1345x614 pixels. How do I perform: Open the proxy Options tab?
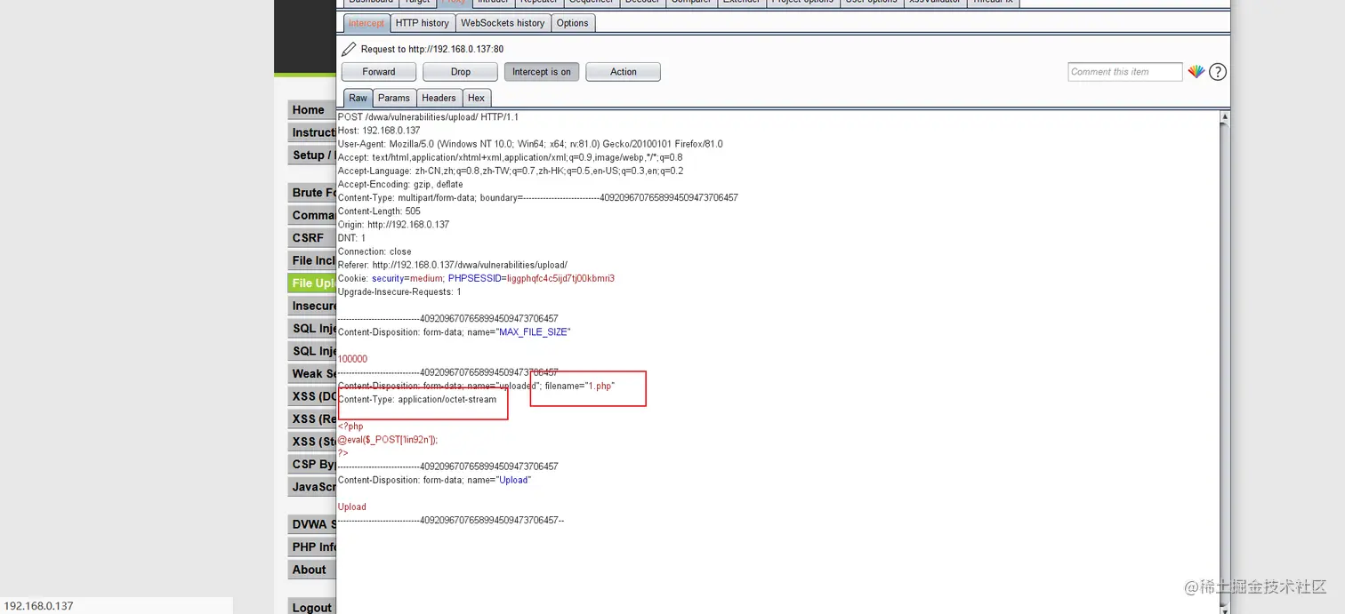pos(573,23)
